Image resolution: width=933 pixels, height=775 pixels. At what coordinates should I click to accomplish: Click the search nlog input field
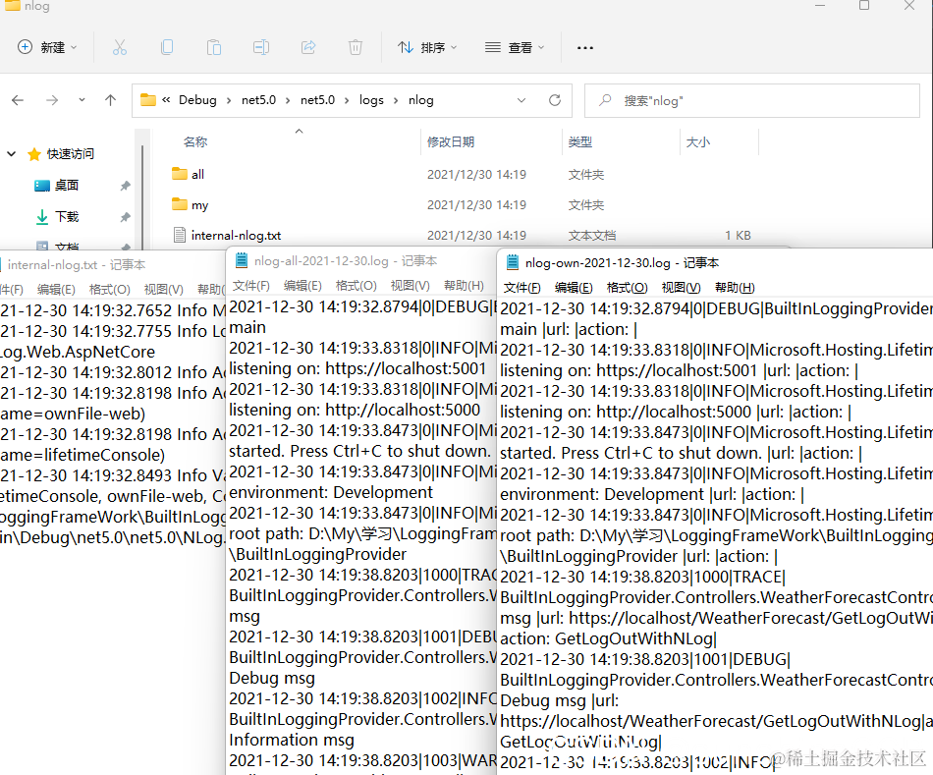[752, 100]
